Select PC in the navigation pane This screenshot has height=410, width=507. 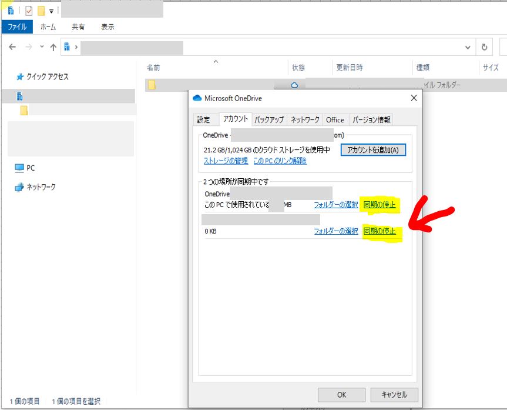(x=31, y=168)
